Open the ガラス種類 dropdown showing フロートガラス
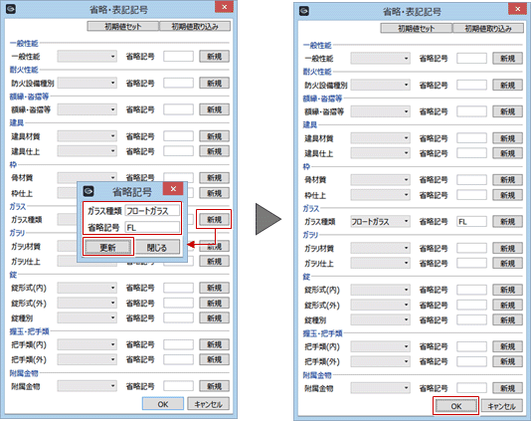 click(x=380, y=222)
